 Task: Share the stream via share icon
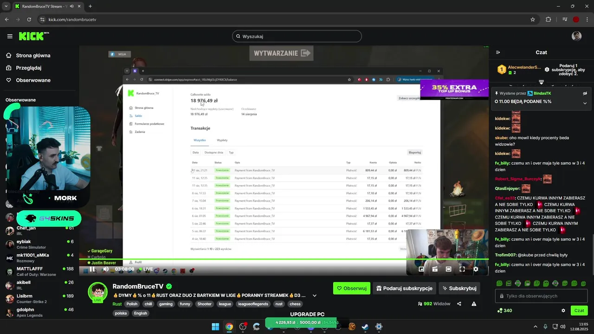(x=459, y=304)
